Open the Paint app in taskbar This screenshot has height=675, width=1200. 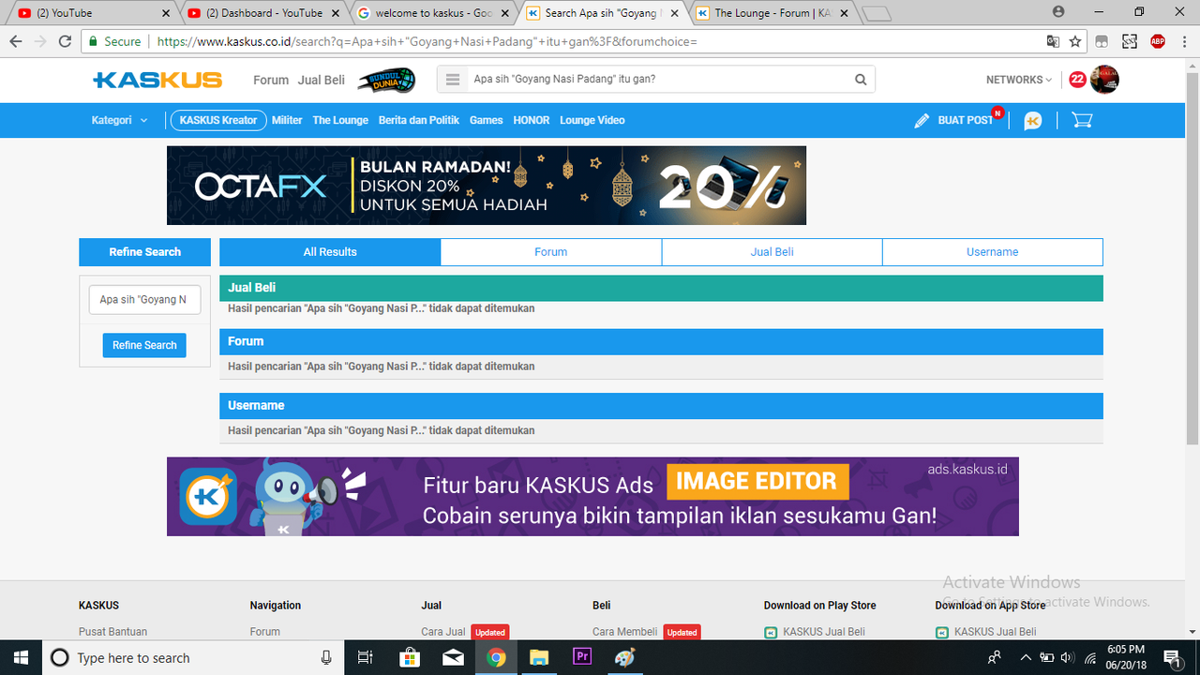[x=624, y=657]
